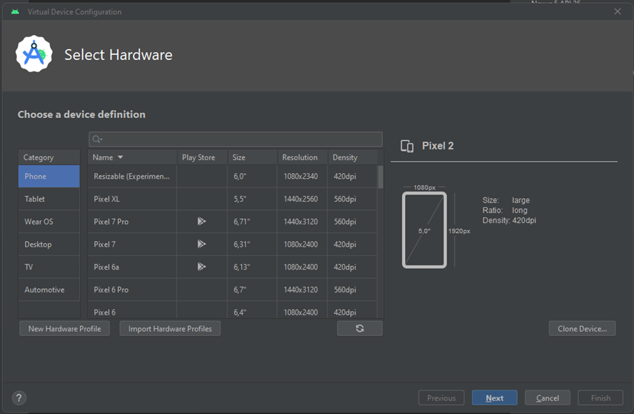Select the Wear OS category
The width and height of the screenshot is (634, 414).
click(49, 222)
